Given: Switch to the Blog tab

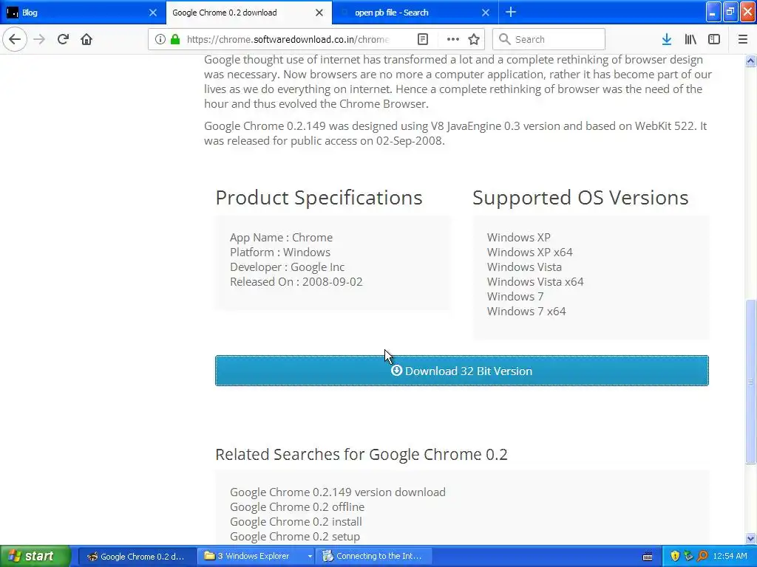Looking at the screenshot, I should point(83,13).
